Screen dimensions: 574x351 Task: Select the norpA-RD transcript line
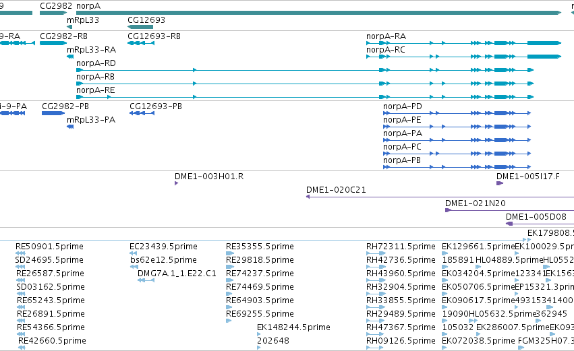(305, 70)
